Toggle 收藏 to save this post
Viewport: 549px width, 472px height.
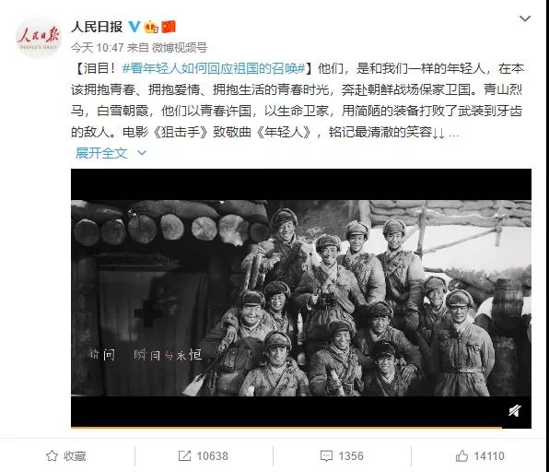tap(65, 456)
